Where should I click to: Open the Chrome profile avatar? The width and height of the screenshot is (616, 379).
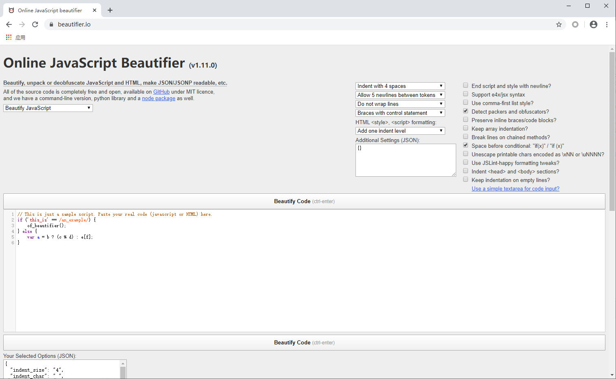(594, 24)
